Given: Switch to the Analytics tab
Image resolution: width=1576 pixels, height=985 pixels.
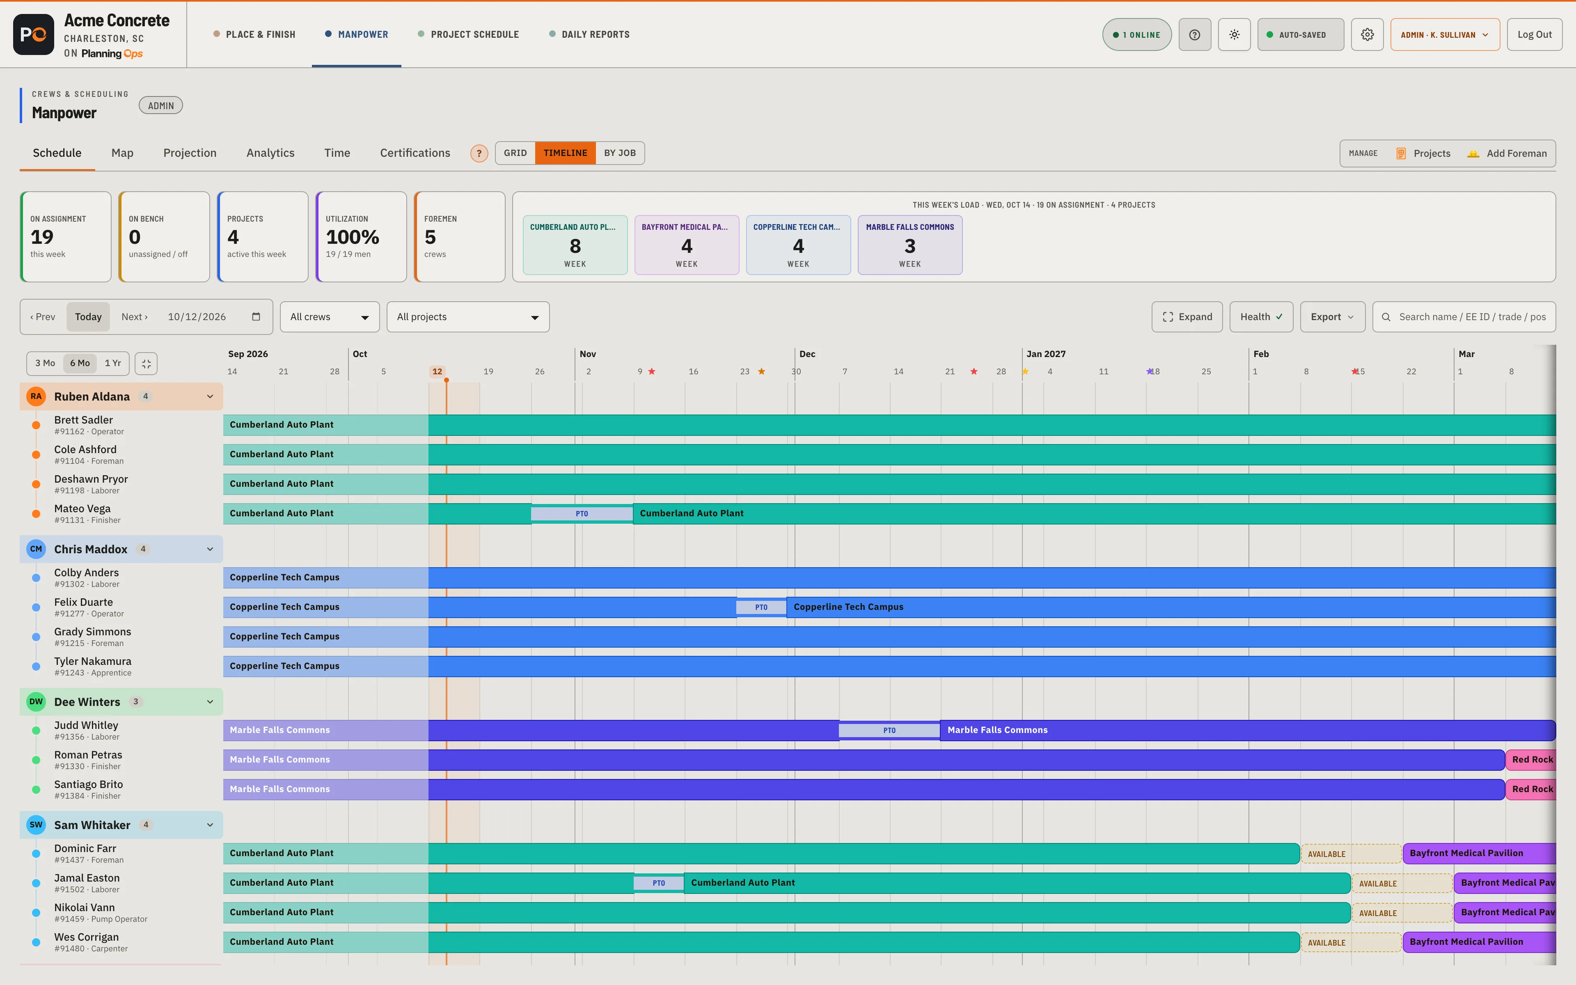Looking at the screenshot, I should pyautogui.click(x=270, y=153).
